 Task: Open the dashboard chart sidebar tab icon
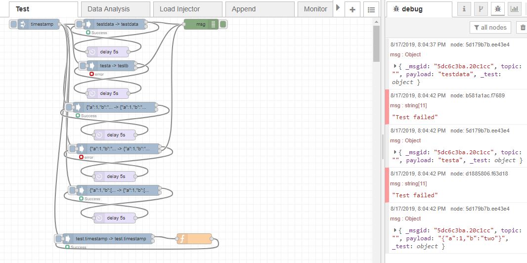coord(514,9)
